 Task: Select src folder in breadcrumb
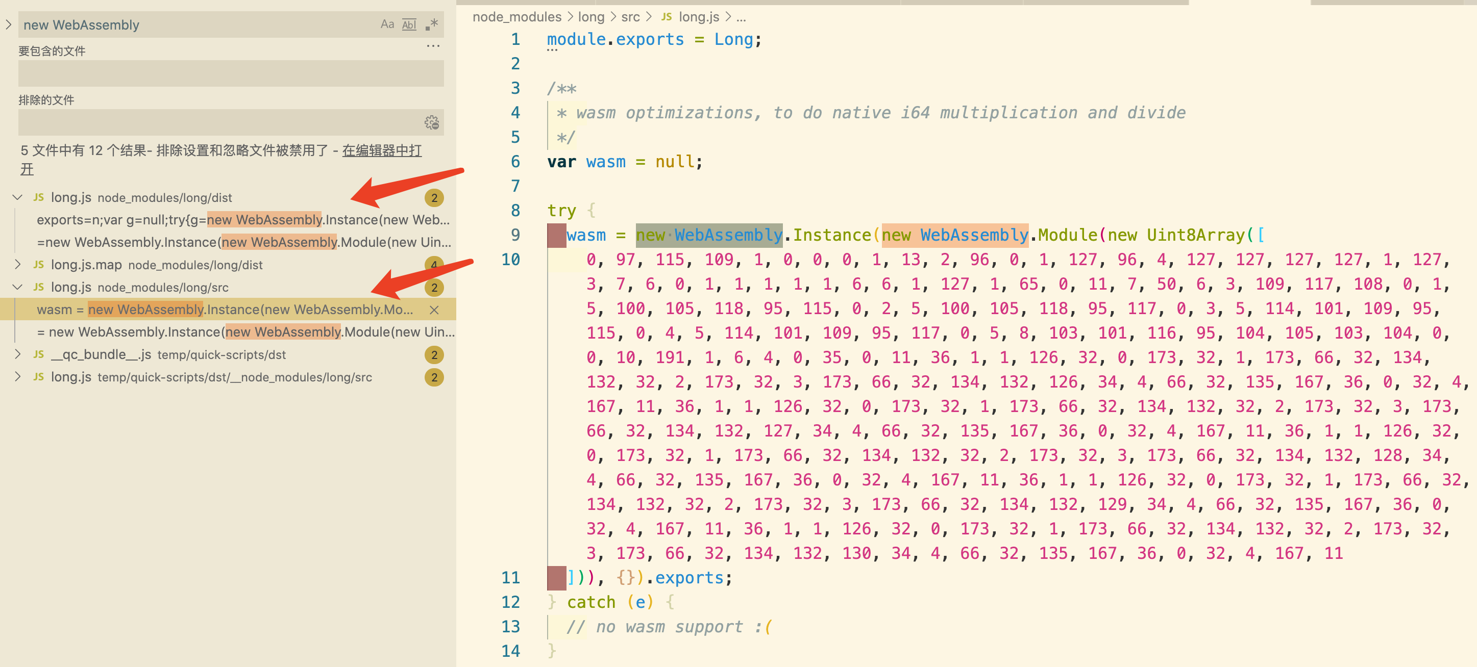630,17
